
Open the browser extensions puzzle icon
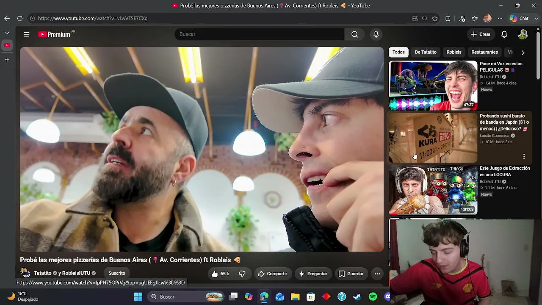coord(448,18)
